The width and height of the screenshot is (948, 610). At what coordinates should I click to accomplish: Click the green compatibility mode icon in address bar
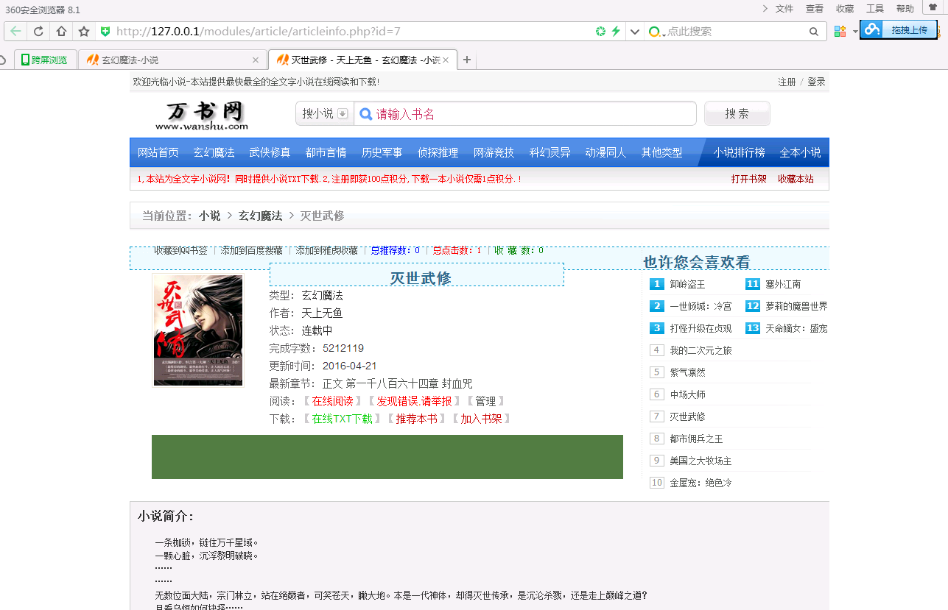pyautogui.click(x=600, y=32)
